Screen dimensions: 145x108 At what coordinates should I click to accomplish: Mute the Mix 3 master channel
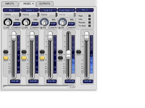[x=79, y=52]
